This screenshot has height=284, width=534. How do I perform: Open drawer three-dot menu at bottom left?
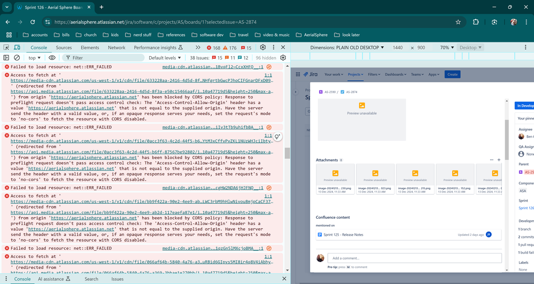(x=6, y=279)
